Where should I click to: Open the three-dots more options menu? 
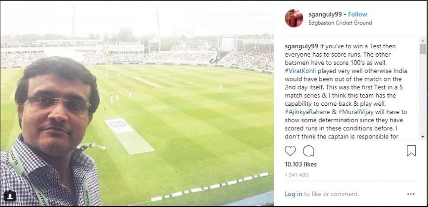[x=411, y=194]
